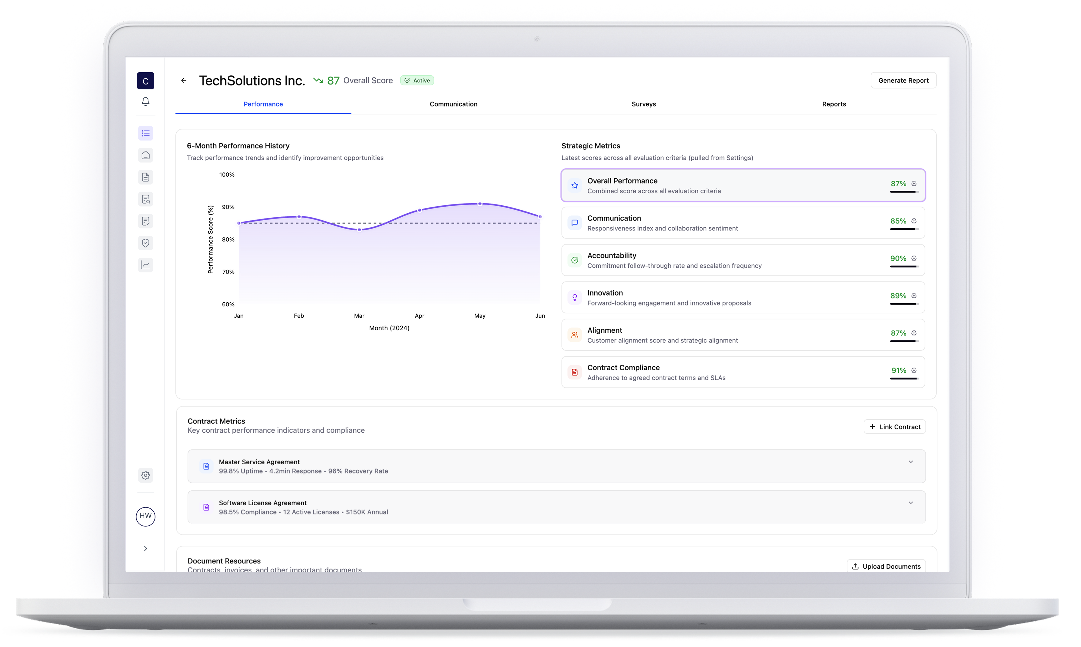Expand the sidebar with bottom chevron
This screenshot has width=1081, height=647.
tap(146, 548)
